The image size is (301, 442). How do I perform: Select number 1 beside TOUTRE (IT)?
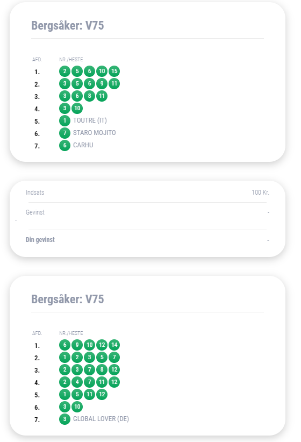(64, 120)
